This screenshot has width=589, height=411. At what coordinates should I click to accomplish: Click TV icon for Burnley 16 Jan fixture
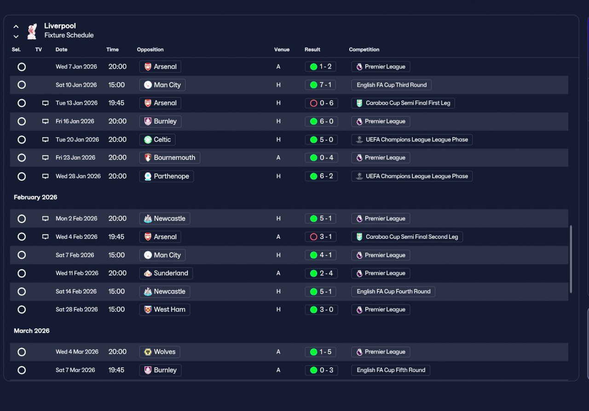(x=45, y=122)
